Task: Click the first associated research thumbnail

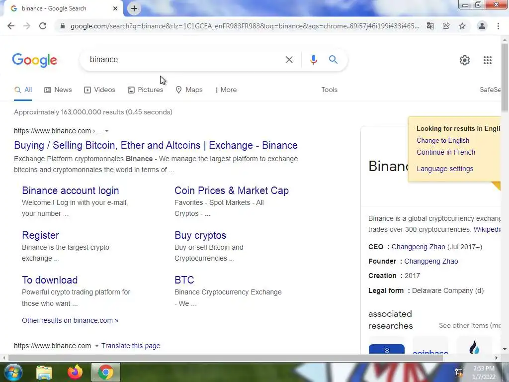Action: point(387,346)
